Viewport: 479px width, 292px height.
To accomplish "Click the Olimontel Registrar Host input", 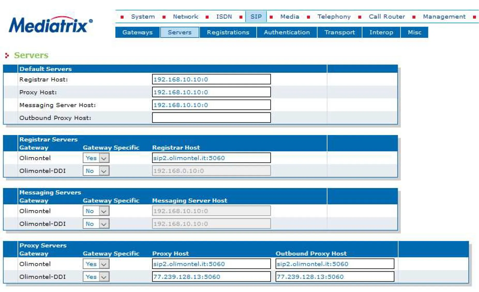I will pos(211,158).
